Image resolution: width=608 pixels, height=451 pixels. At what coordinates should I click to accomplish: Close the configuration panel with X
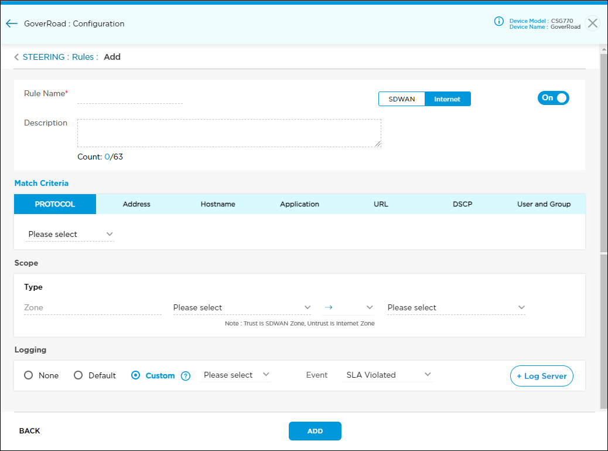point(593,23)
